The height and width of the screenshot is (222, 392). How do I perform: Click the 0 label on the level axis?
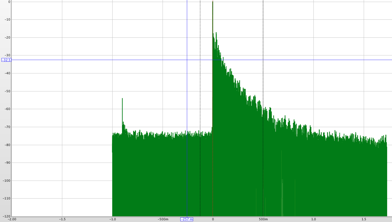coord(9,2)
